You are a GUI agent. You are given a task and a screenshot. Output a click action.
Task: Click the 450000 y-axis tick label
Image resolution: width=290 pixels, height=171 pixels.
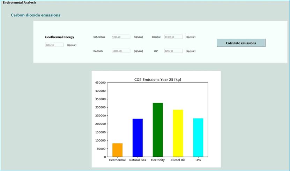(100, 83)
